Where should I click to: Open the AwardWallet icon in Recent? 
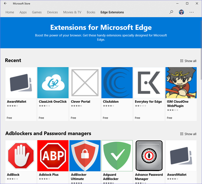coord(21,83)
